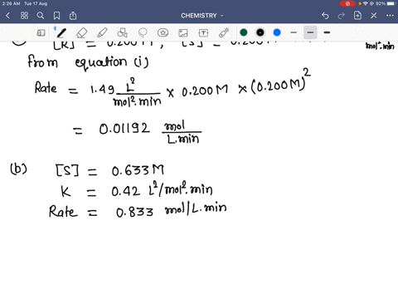Select the Eraser tool
This screenshot has width=398, height=299.
(x=82, y=33)
